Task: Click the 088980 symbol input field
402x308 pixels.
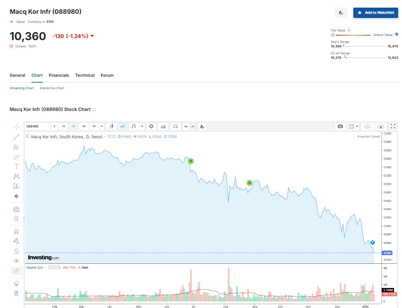Action: [x=37, y=126]
